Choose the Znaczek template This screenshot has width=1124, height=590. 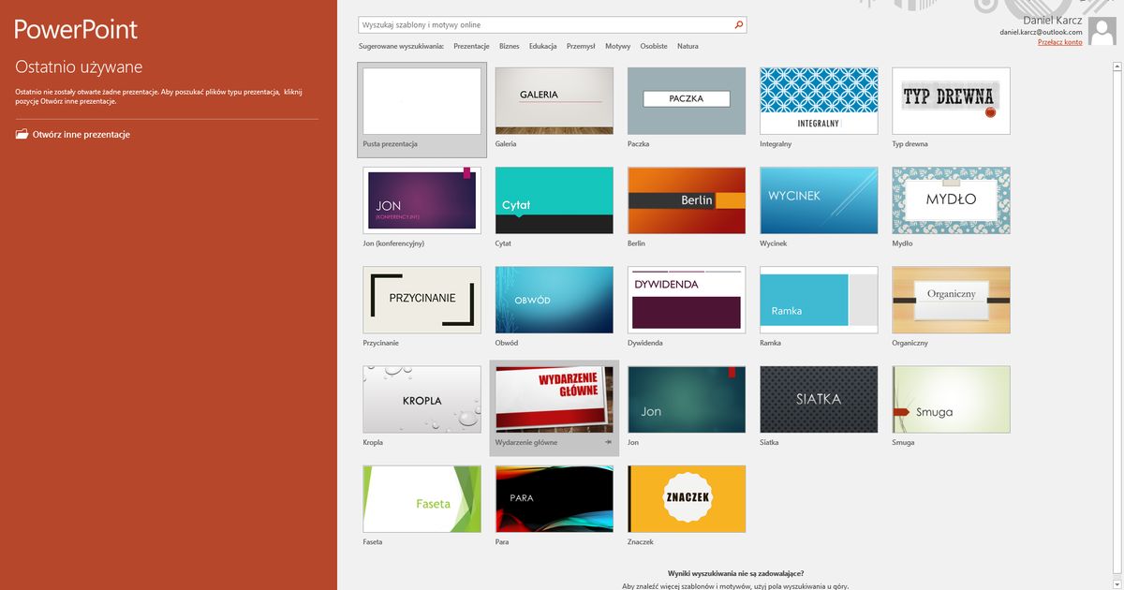tap(686, 498)
